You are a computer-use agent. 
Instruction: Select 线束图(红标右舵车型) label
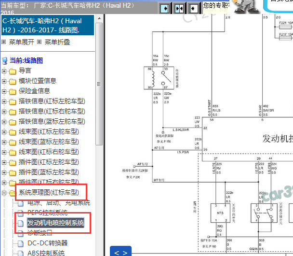click(x=49, y=152)
